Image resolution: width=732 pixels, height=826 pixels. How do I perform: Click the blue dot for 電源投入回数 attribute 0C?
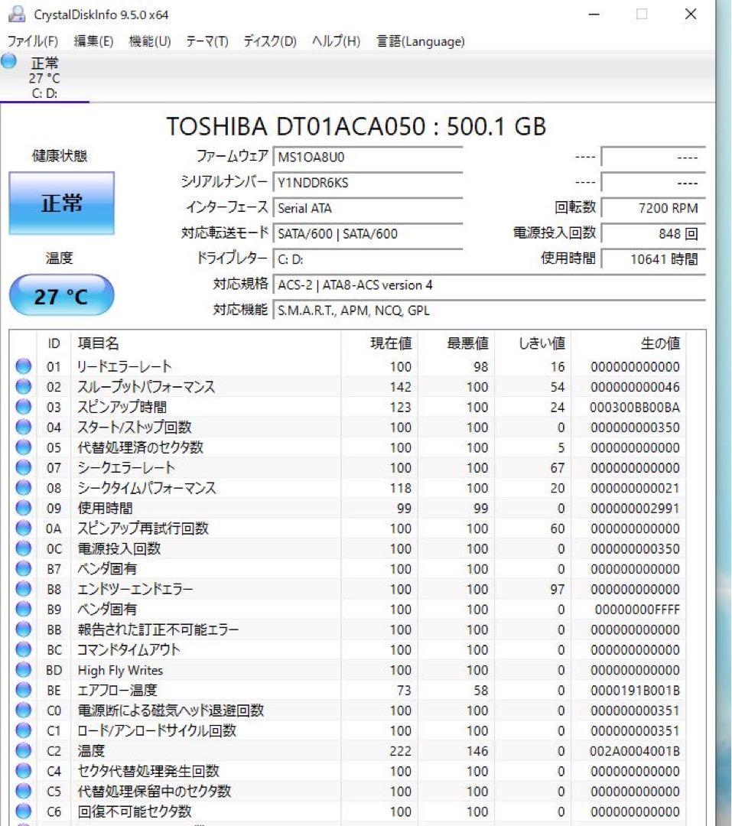pyautogui.click(x=22, y=548)
